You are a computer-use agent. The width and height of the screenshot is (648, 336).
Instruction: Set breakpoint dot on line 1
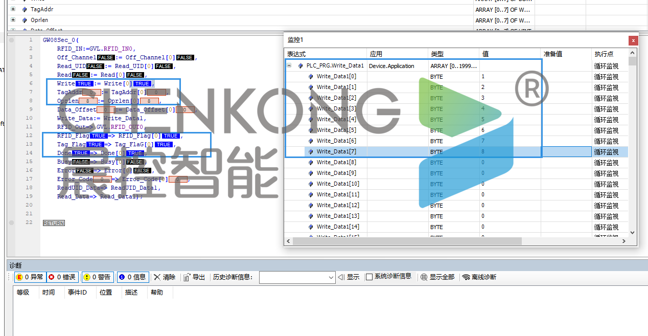tap(11, 40)
